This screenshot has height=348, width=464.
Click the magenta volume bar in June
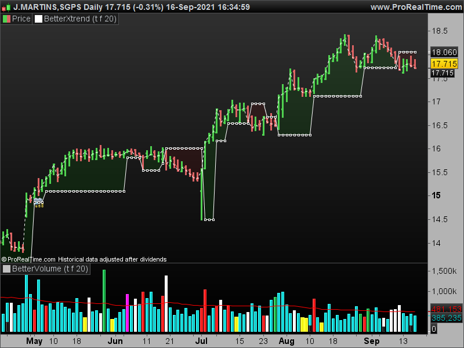(x=127, y=313)
